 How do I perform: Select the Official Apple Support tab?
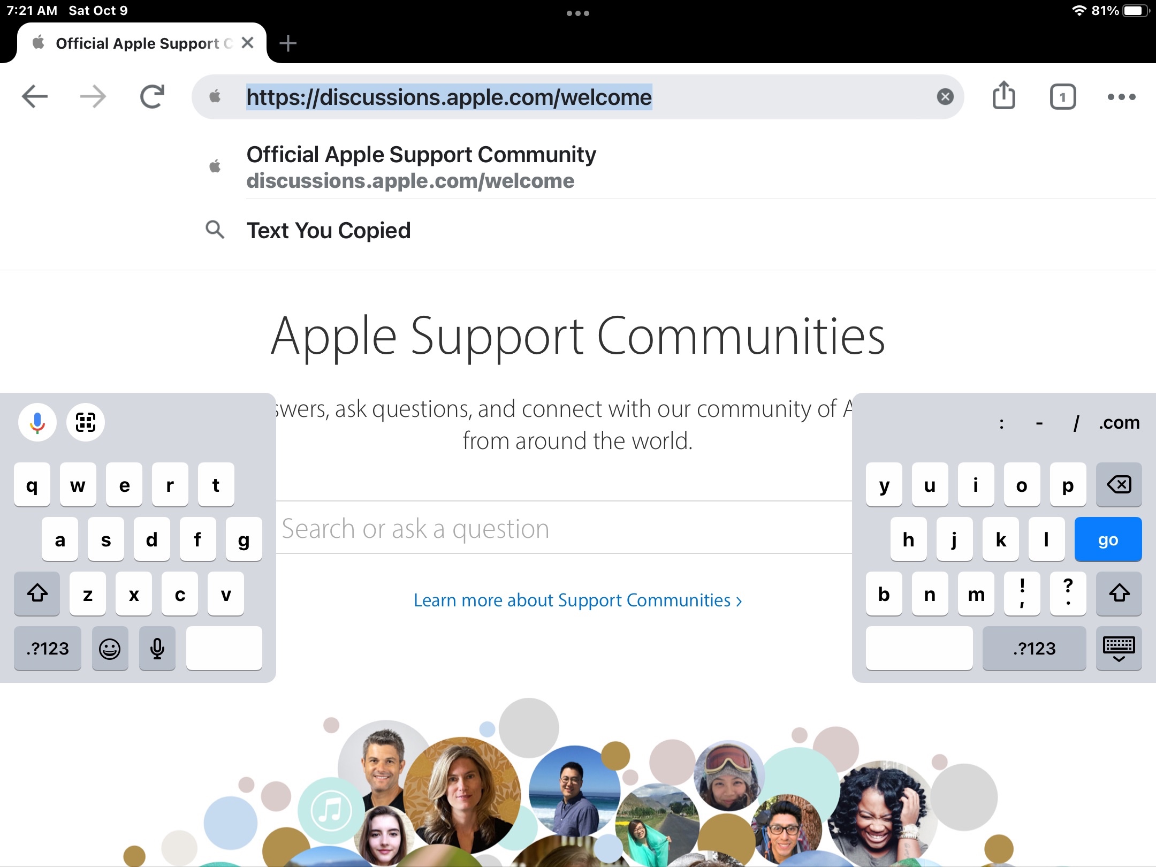click(x=136, y=43)
